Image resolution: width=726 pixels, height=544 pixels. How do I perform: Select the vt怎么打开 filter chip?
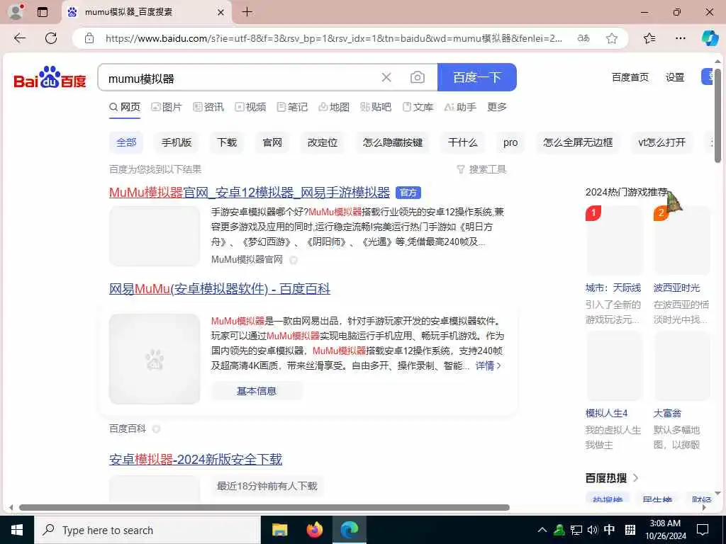(x=661, y=142)
